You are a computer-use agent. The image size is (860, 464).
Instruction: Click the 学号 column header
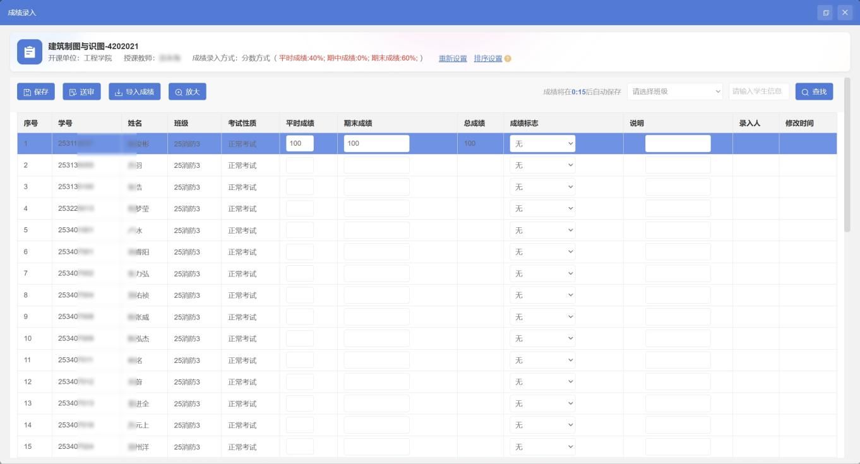[x=65, y=123]
